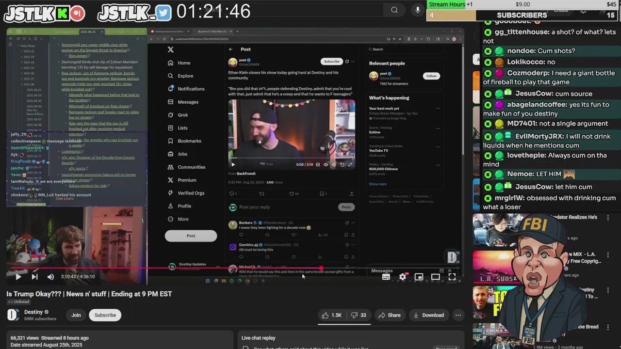Go back using arrow beside 'Post' header
The image size is (621, 349).
[230, 49]
